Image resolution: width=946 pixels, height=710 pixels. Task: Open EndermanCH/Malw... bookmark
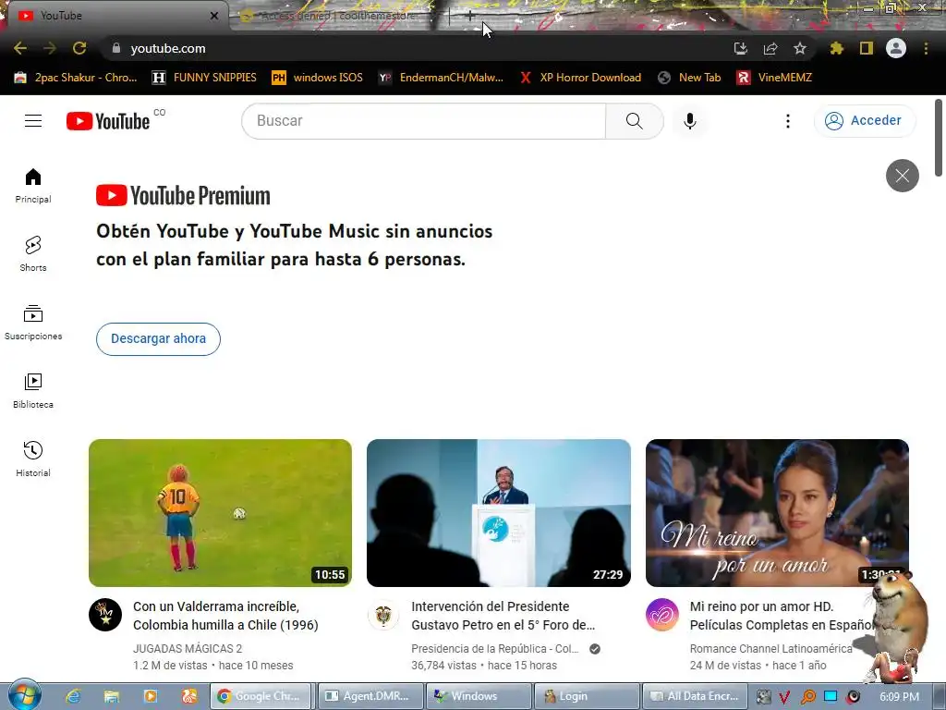pos(441,78)
